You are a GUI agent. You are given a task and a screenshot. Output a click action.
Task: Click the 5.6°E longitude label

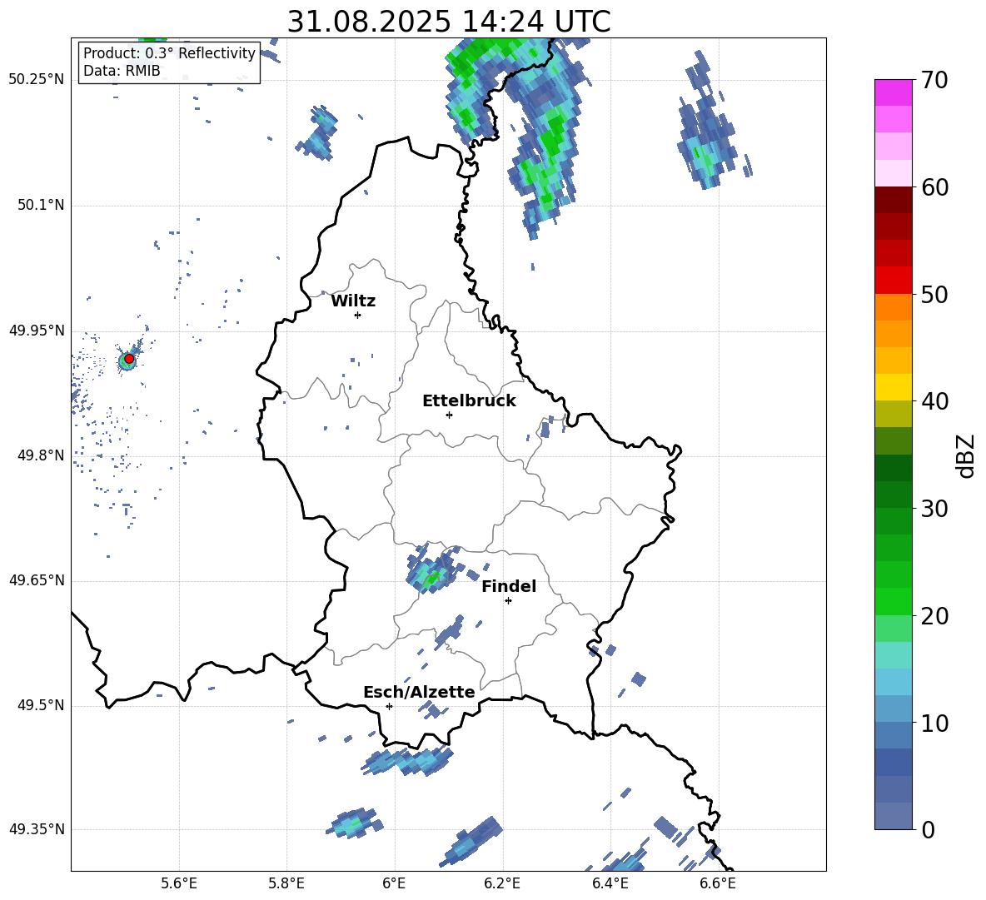click(179, 883)
